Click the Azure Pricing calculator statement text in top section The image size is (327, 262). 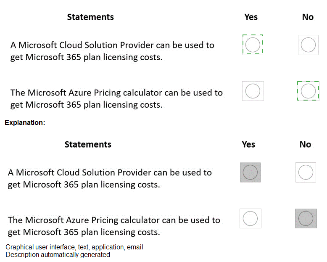[116, 98]
